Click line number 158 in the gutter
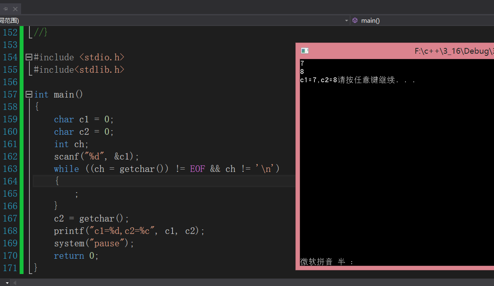494x286 pixels. pos(11,107)
